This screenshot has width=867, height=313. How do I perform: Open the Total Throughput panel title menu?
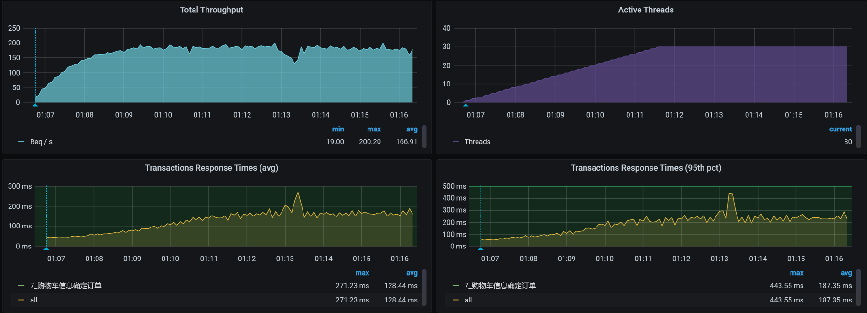pyautogui.click(x=211, y=10)
